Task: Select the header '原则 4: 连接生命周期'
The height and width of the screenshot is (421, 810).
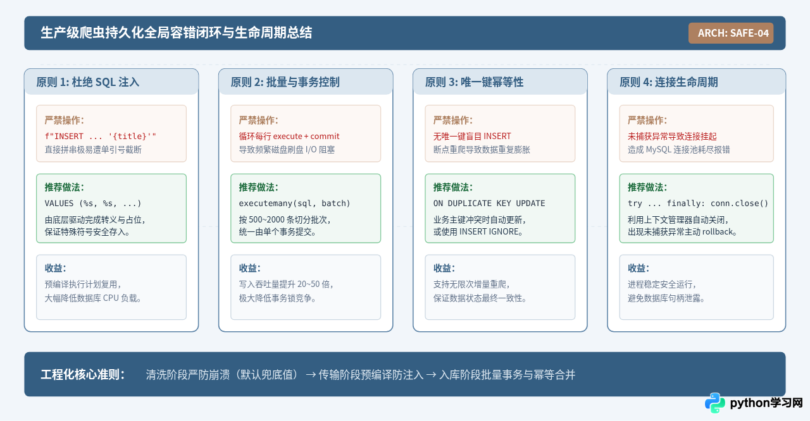Action: point(668,82)
